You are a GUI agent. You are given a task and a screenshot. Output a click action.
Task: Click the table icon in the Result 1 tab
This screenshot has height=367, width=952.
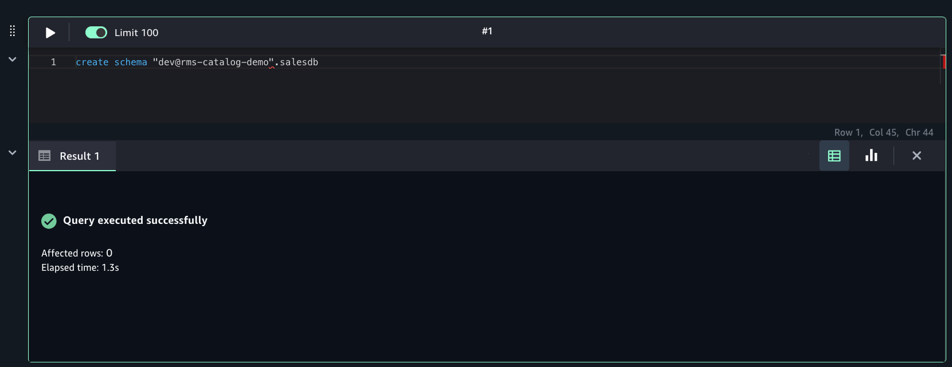click(x=45, y=156)
